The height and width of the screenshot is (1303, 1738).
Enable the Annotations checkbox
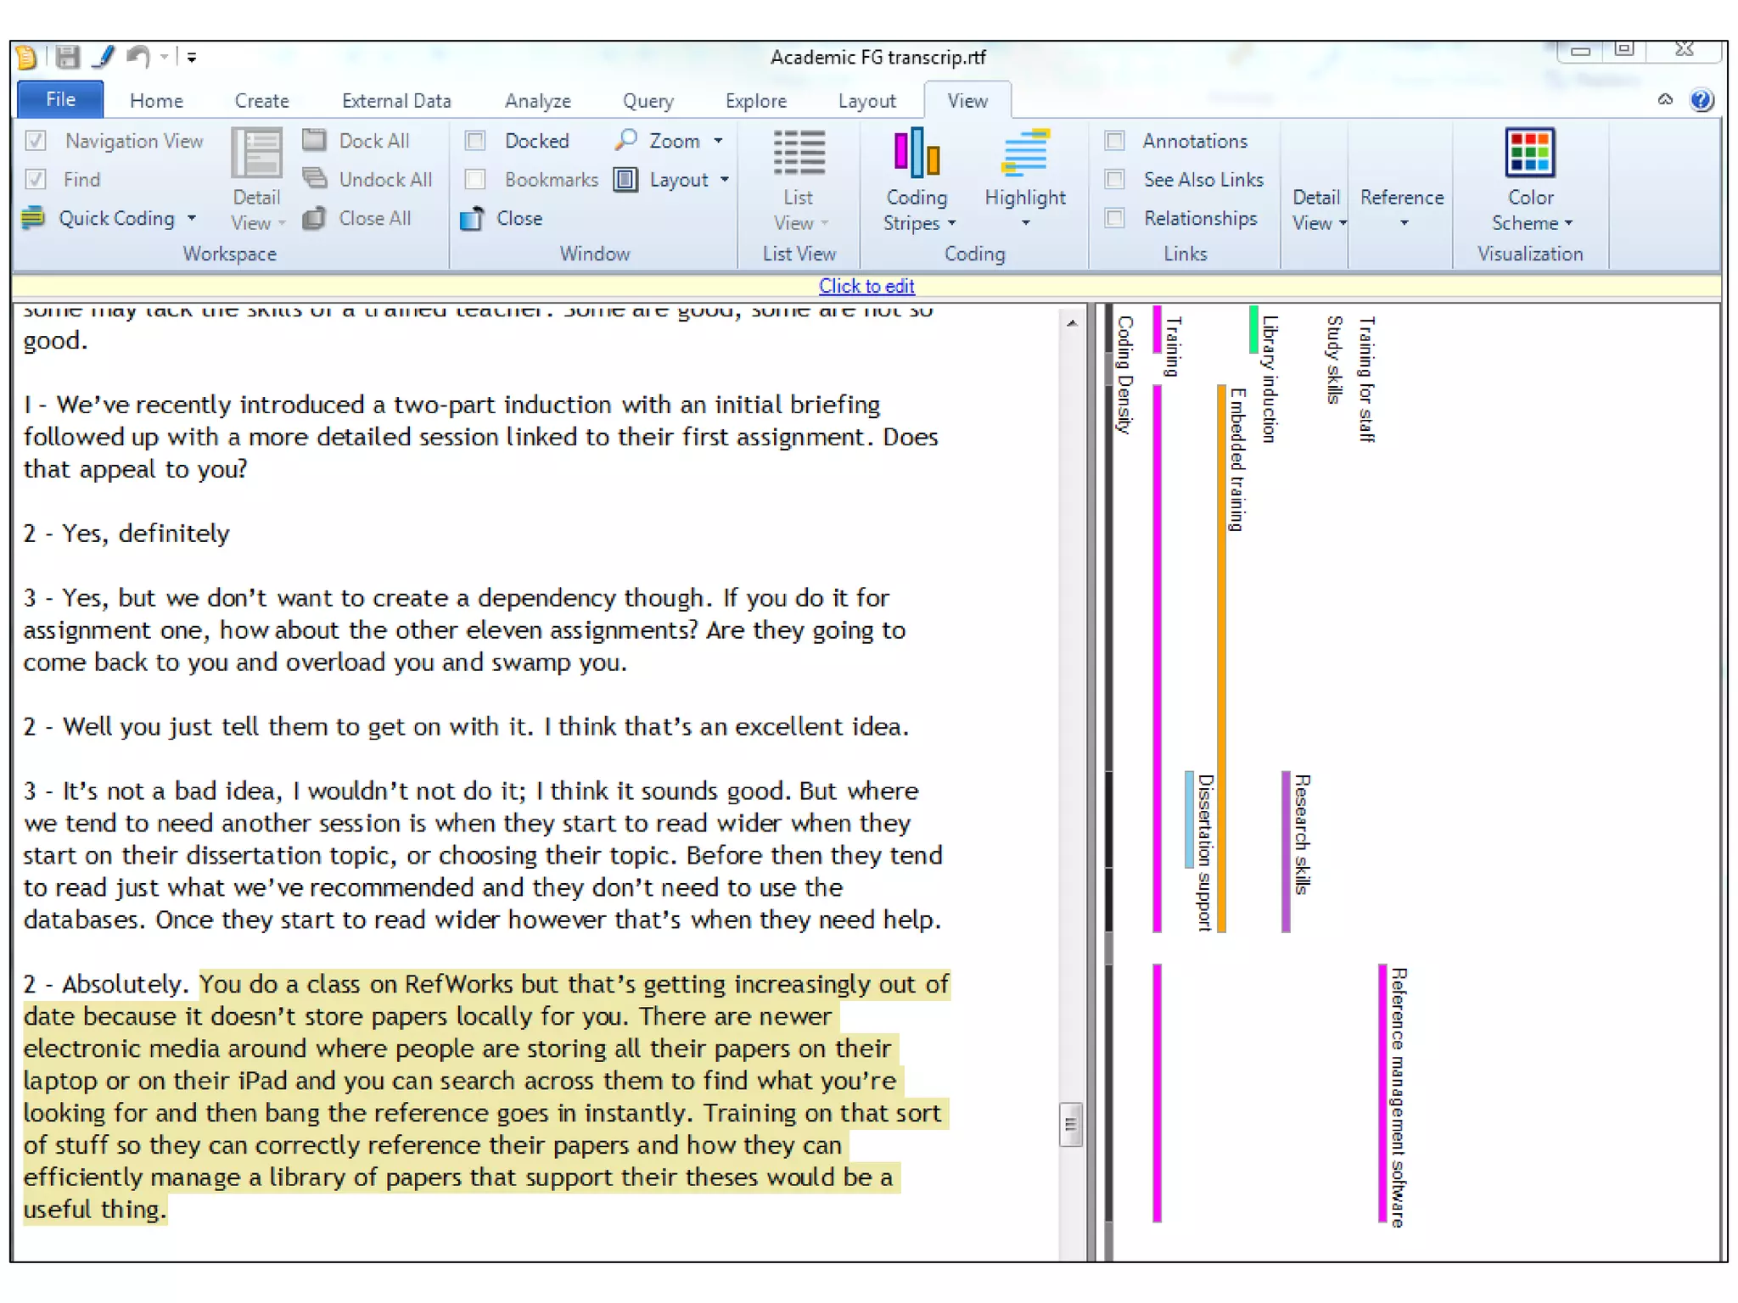pos(1115,141)
